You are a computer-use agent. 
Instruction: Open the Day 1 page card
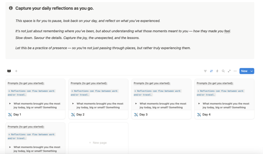pyautogui.click(x=36, y=99)
